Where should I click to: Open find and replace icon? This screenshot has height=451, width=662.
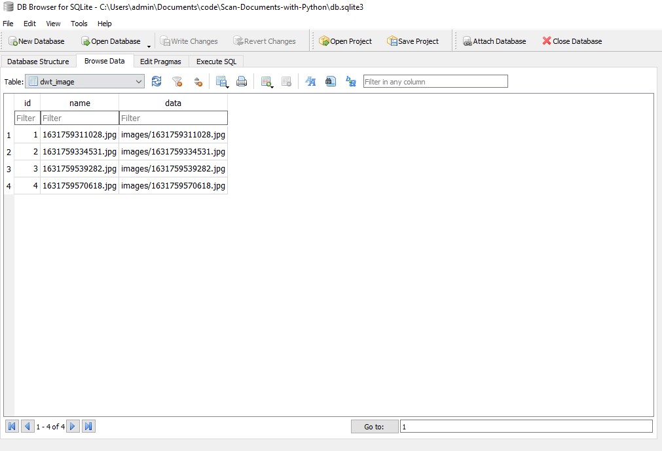[351, 82]
